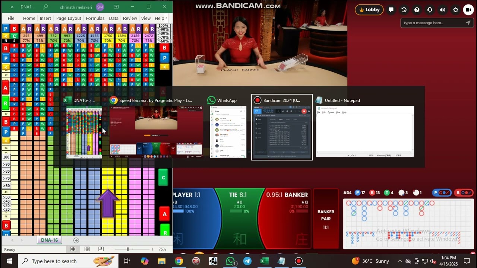
Task: Open Excel from the taskbar
Action: pos(264,261)
